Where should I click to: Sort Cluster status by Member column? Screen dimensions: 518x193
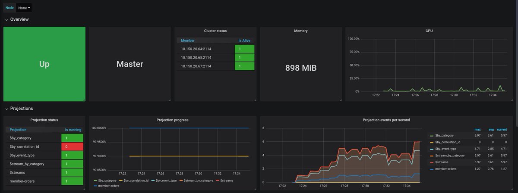[x=187, y=40]
